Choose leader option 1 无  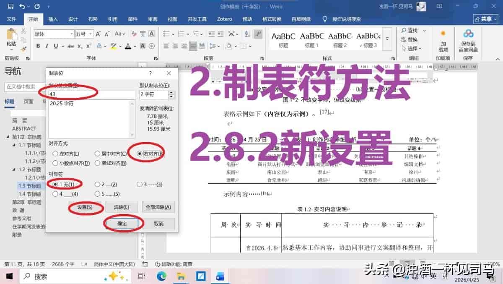[x=63, y=185]
